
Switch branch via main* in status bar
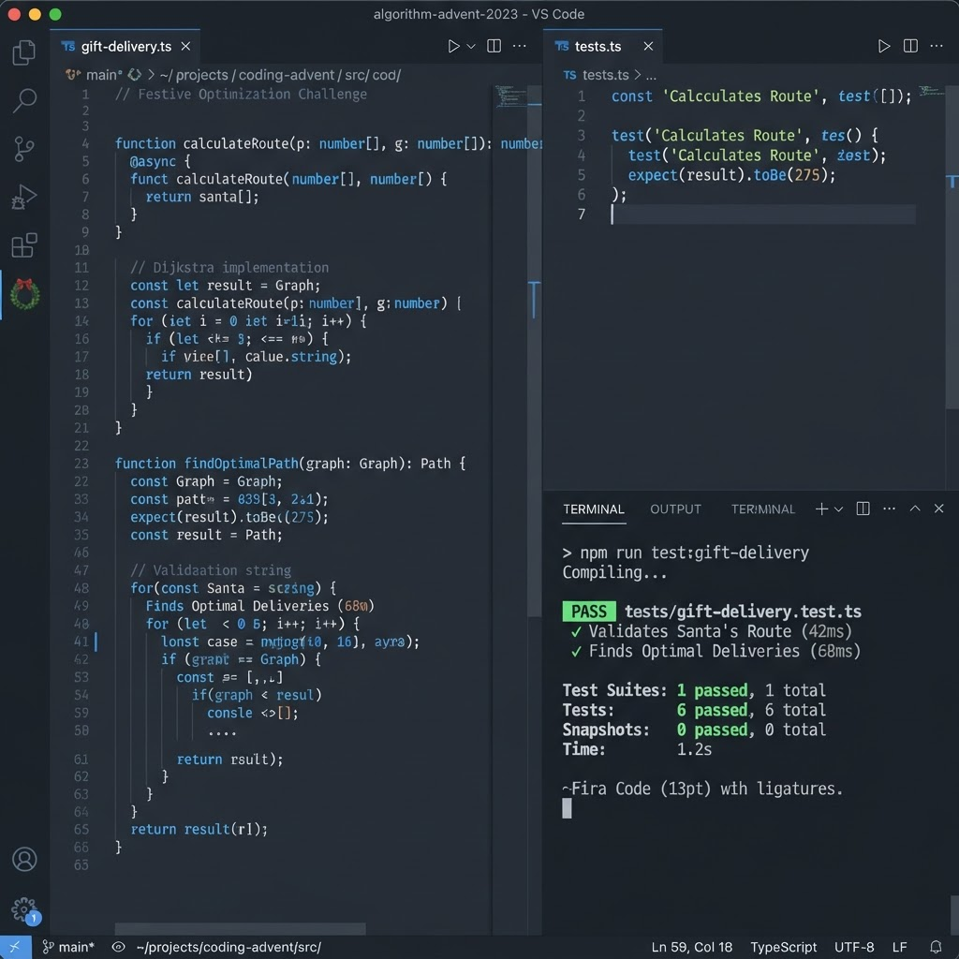coord(68,948)
